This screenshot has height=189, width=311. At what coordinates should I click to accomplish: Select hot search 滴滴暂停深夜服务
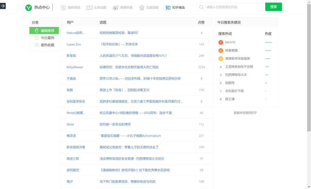(238, 58)
